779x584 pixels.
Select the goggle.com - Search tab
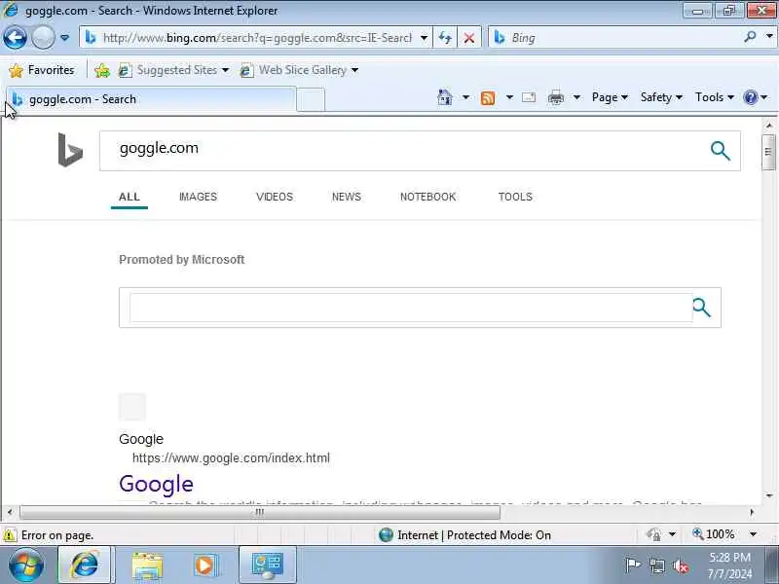(x=151, y=99)
